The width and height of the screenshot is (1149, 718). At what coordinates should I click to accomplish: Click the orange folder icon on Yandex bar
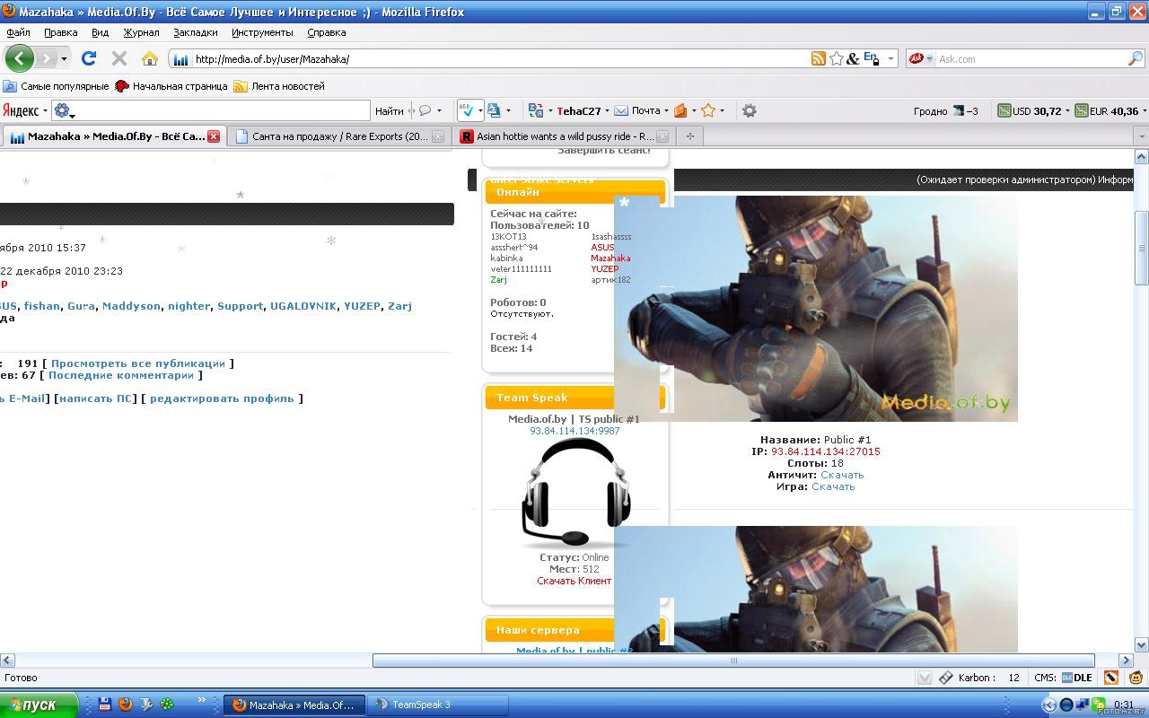pos(680,110)
